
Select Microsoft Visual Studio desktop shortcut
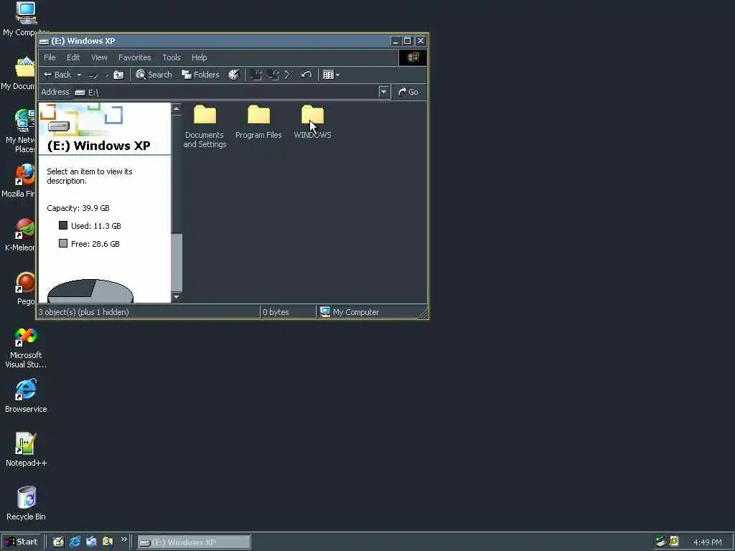pos(26,348)
